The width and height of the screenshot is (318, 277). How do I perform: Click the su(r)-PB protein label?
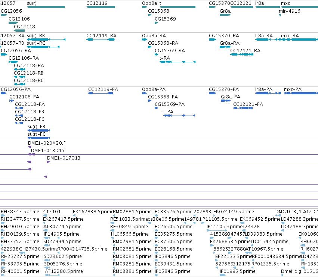[37, 127]
